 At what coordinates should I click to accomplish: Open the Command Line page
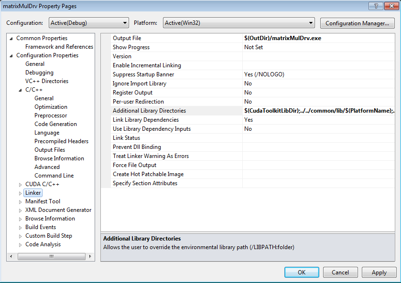pyautogui.click(x=54, y=176)
